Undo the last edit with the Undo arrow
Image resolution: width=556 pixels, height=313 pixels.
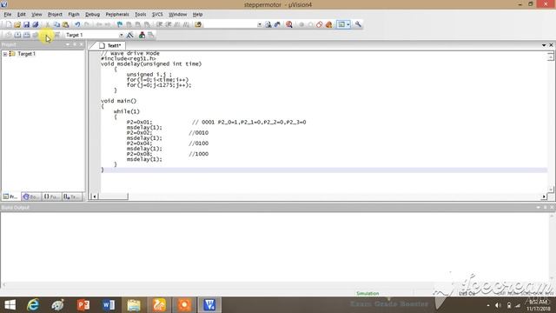pyautogui.click(x=77, y=24)
